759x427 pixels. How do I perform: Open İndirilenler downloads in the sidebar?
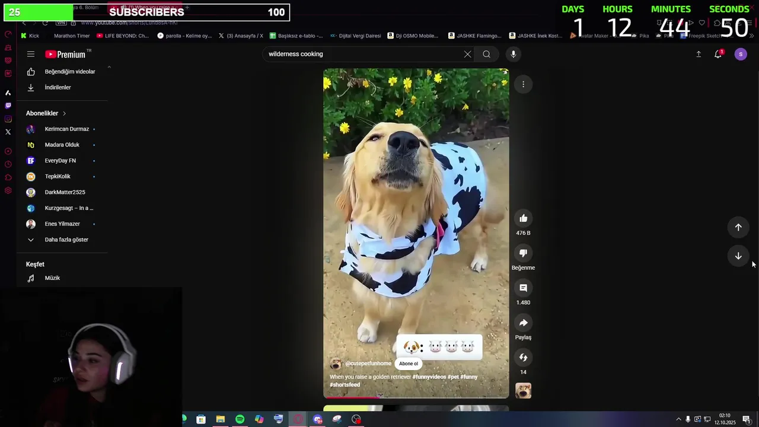tap(62, 87)
